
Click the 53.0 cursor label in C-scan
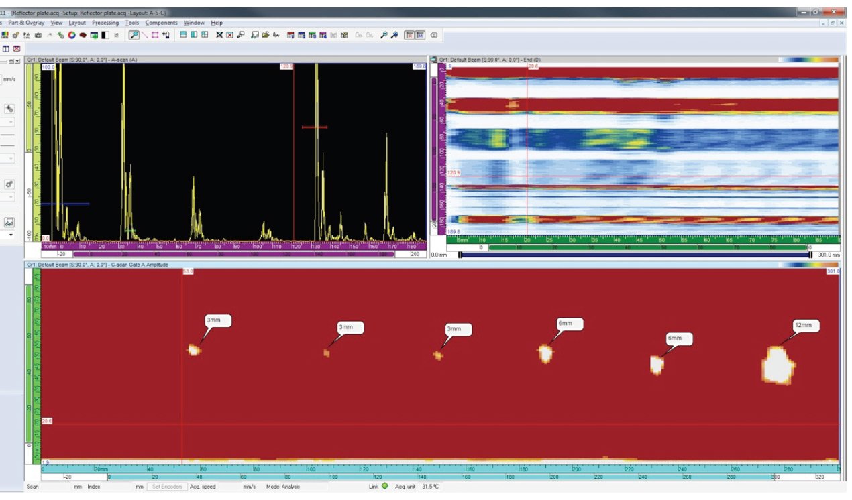(x=188, y=271)
